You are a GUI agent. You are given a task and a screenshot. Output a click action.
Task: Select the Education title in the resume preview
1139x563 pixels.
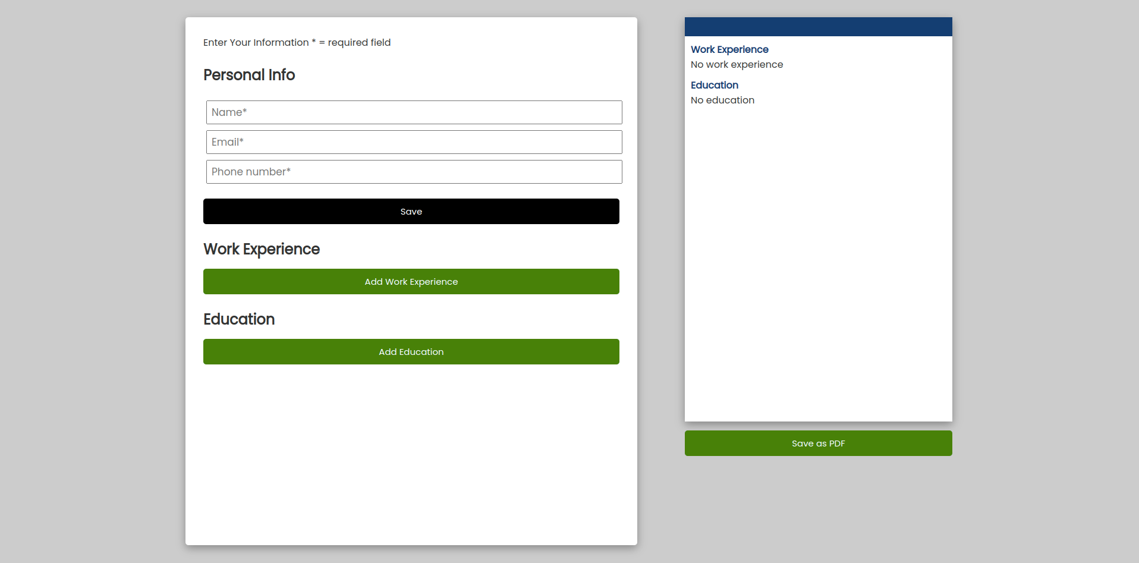[x=714, y=85]
